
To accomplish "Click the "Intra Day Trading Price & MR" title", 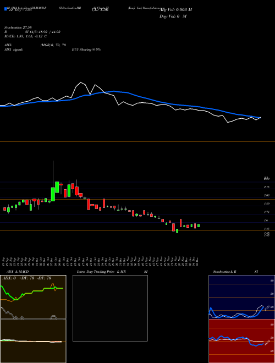I will pos(101,272).
